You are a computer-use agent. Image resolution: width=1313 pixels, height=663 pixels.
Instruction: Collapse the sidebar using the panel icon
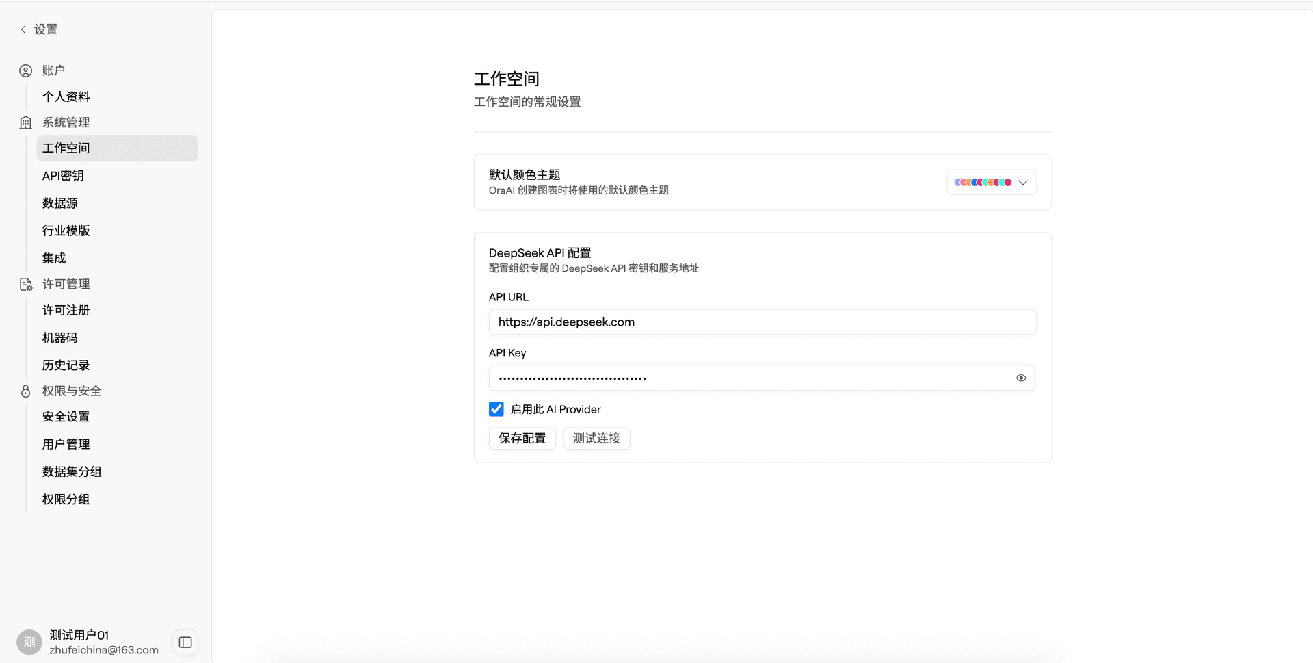[x=185, y=642]
